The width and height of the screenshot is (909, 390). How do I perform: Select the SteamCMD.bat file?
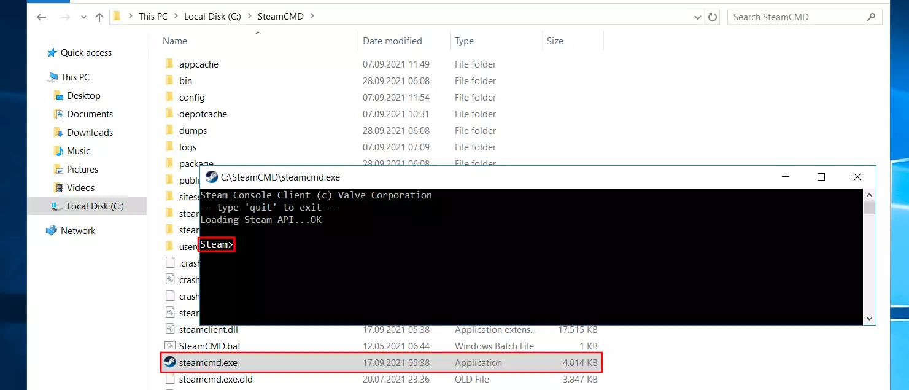(x=210, y=346)
